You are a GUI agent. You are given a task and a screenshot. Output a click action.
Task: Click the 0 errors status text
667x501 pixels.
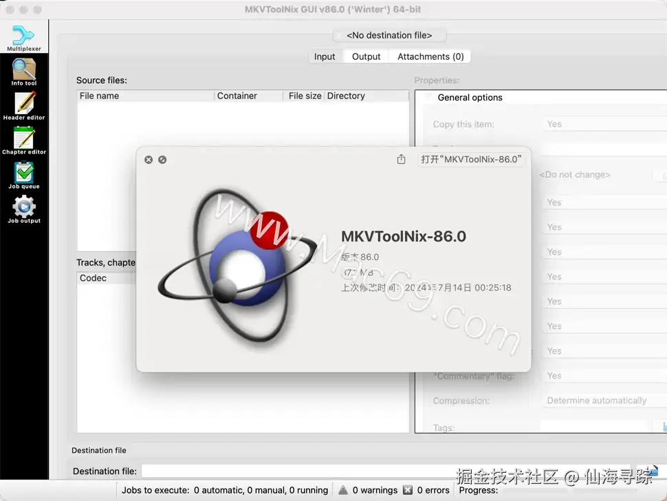pyautogui.click(x=433, y=490)
